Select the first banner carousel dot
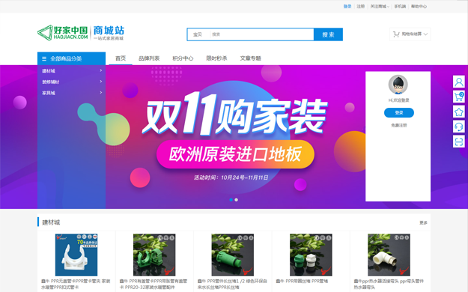Viewport: 468px width, 292px height. point(231,200)
